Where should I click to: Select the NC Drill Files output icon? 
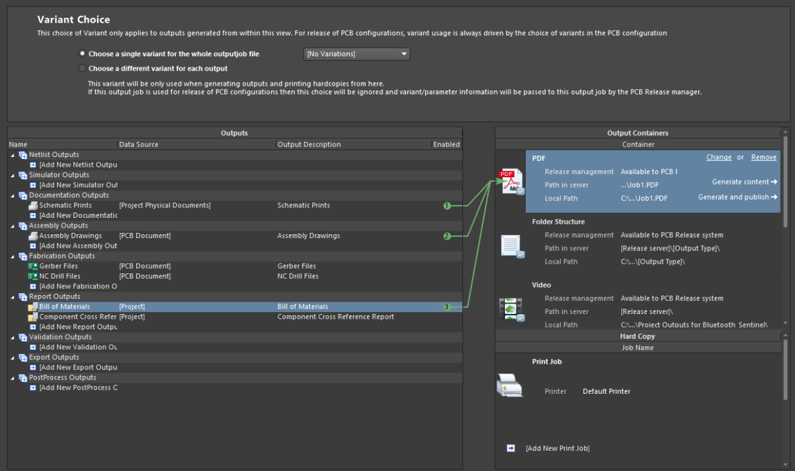coord(33,277)
